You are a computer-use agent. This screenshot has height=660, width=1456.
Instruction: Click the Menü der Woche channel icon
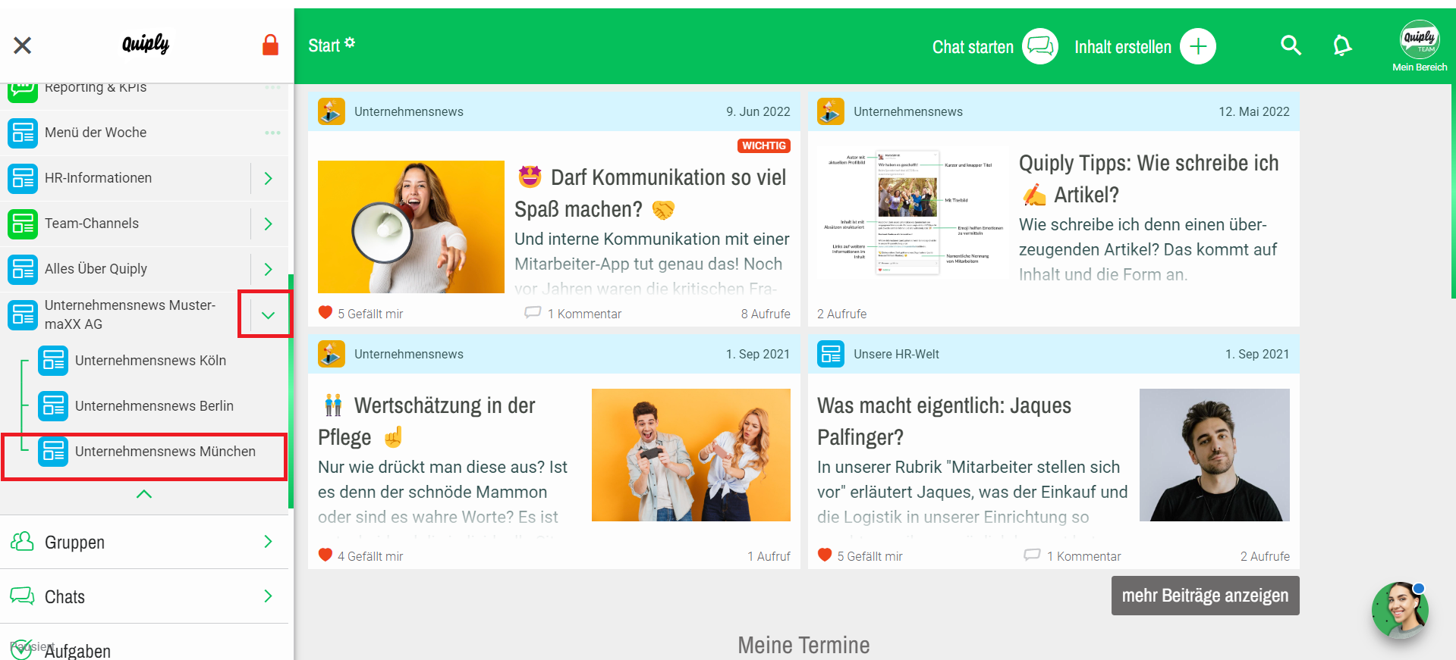click(23, 133)
